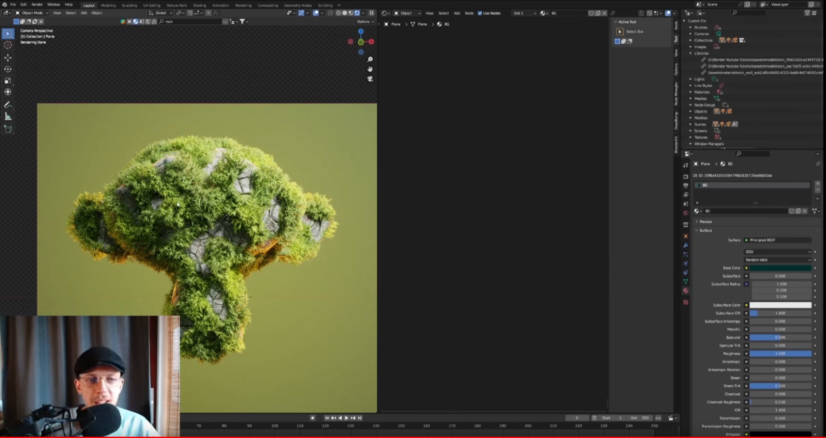826x438 pixels.
Task: Open the Random Walk subsurface method dropdown
Action: (x=778, y=260)
